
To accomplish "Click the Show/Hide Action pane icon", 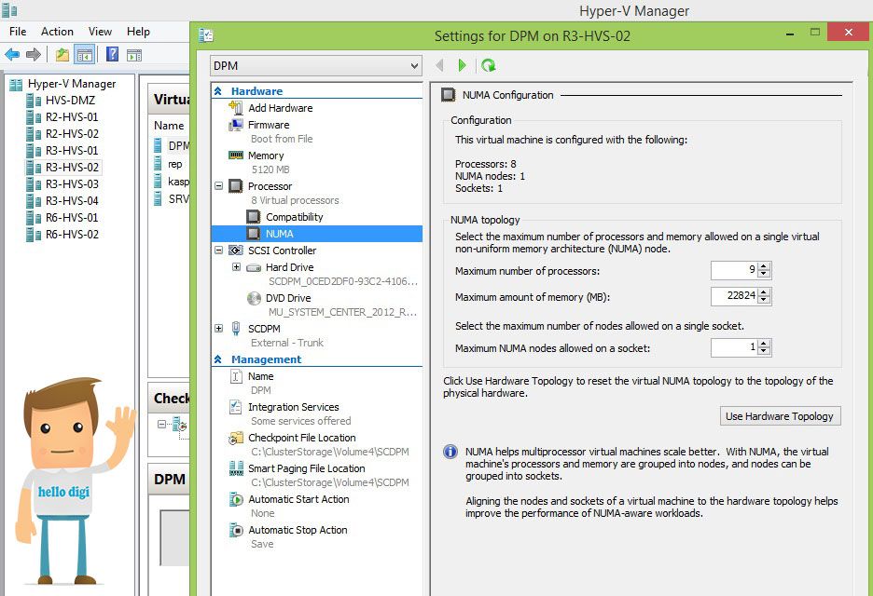I will click(x=134, y=55).
